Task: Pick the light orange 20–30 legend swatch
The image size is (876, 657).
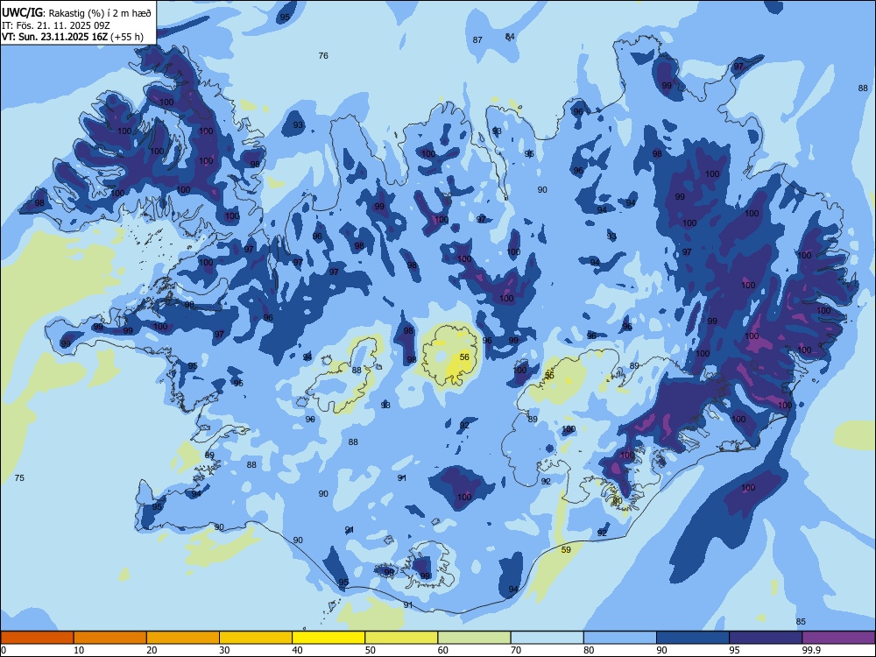Action: [183, 638]
